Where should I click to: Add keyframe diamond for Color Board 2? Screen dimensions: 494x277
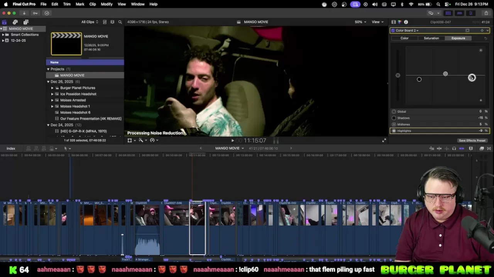click(482, 30)
